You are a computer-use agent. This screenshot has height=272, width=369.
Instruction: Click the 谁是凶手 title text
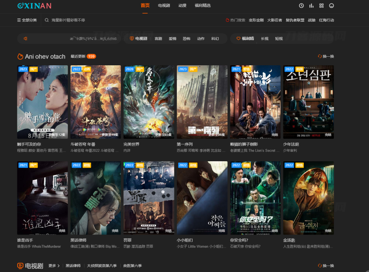tap(25, 240)
